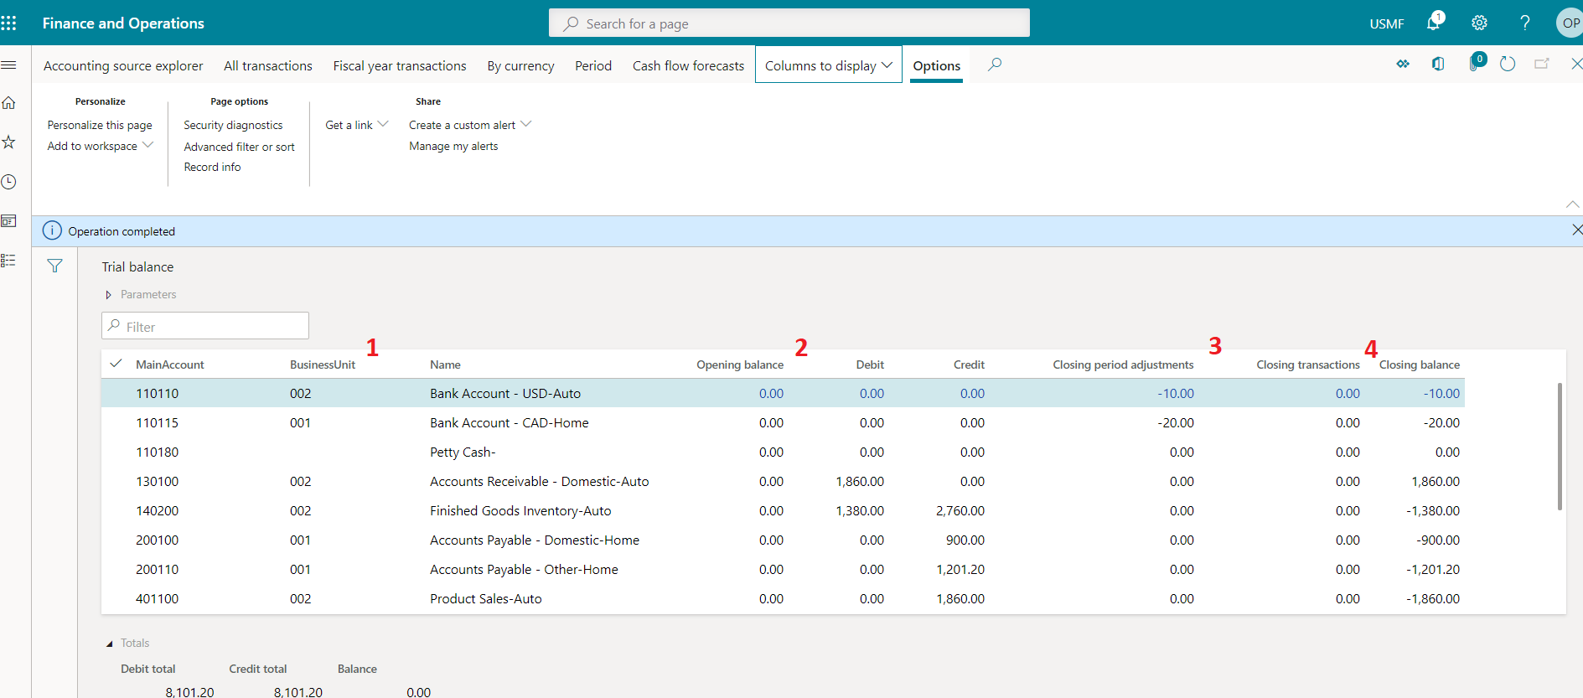Toggle select-all checkmark in grid header
The image size is (1583, 698).
[116, 364]
